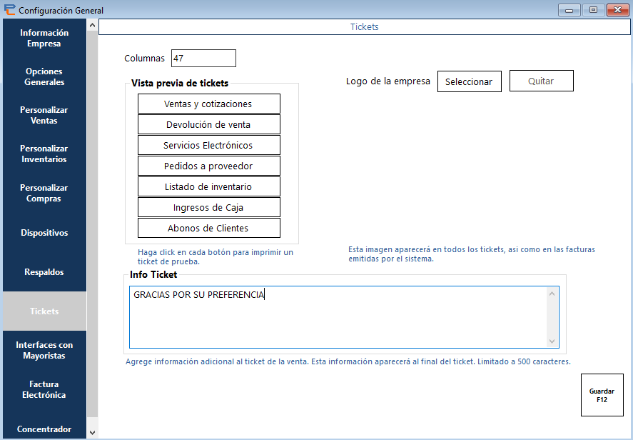
Task: Click the Tickets header title
Action: pyautogui.click(x=364, y=27)
